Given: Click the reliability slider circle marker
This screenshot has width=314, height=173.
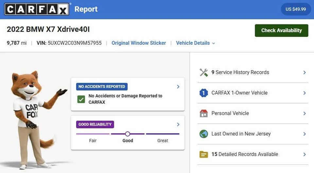Looking at the screenshot, I should click(x=128, y=134).
